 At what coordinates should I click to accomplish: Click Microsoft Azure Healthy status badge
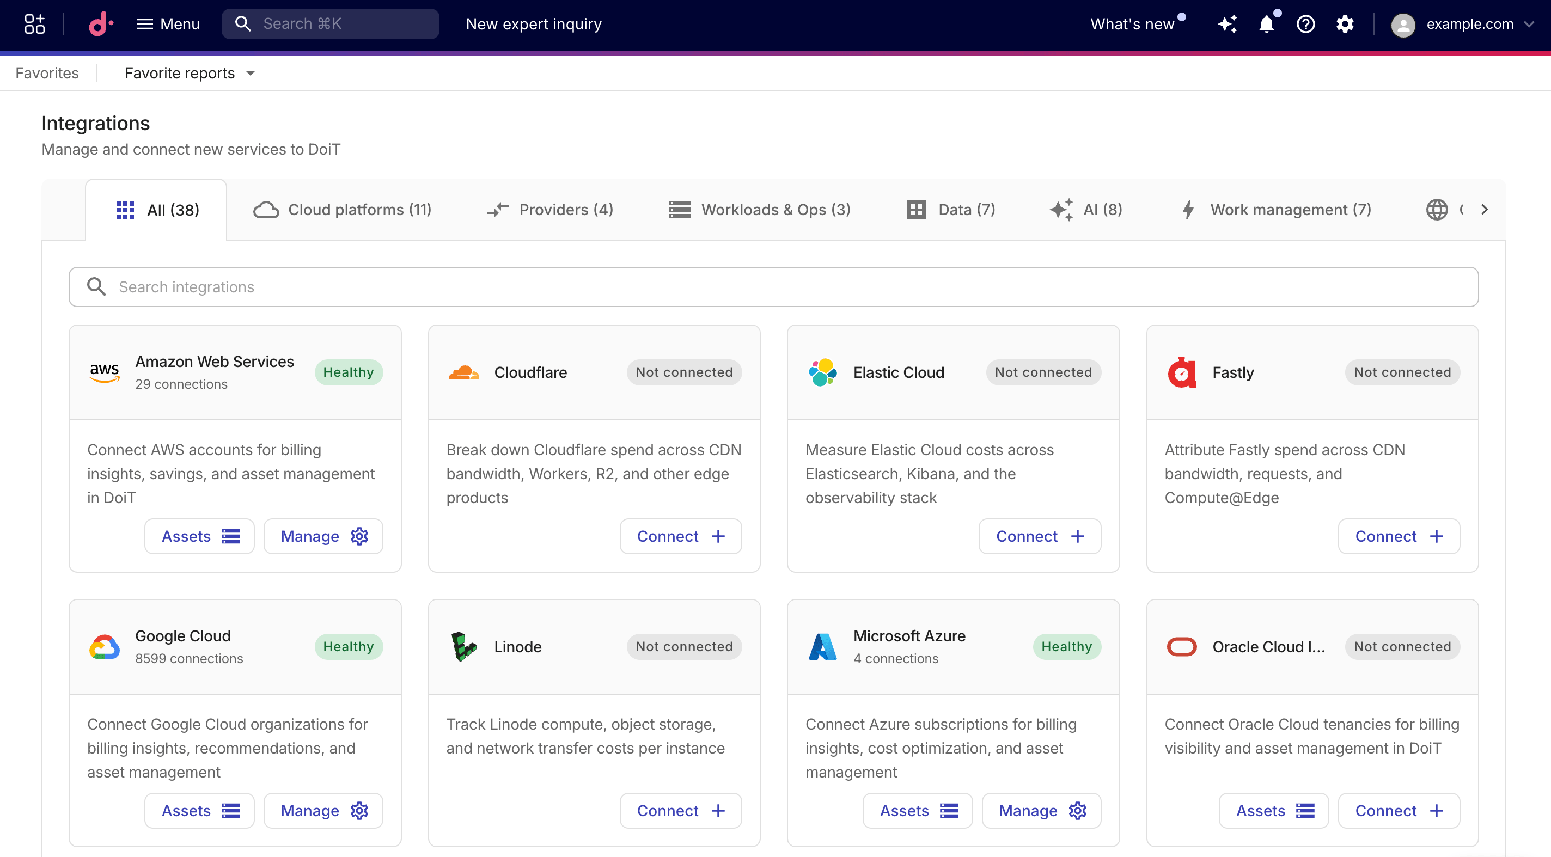(x=1066, y=647)
